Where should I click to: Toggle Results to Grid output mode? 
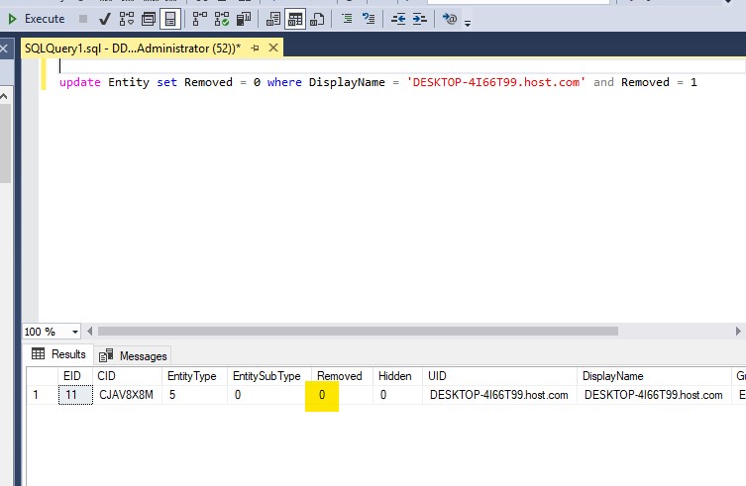295,19
